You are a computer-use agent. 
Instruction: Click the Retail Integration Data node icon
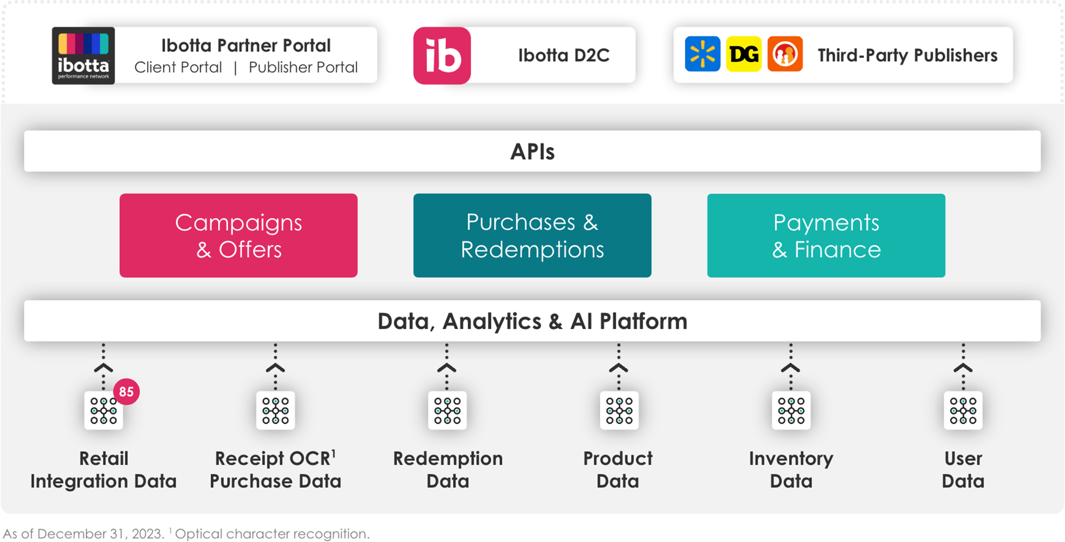click(103, 411)
